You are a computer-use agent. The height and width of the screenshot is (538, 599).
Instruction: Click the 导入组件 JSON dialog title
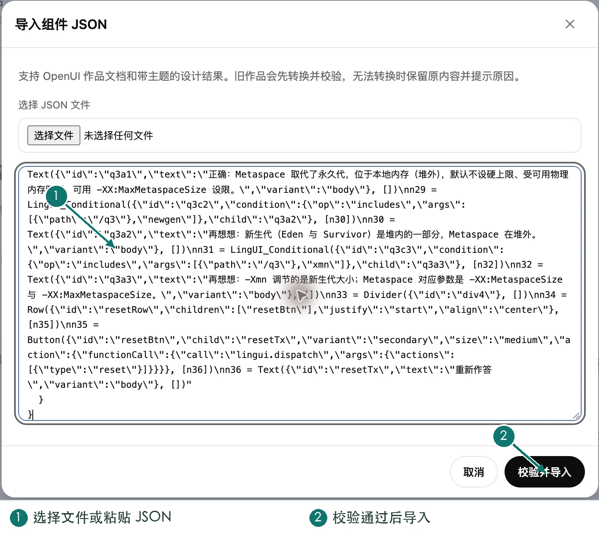point(61,24)
